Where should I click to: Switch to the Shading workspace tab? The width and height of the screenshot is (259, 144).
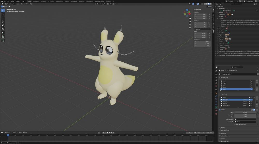(x=67, y=2)
